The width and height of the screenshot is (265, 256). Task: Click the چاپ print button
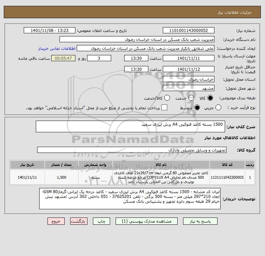coord(102,221)
